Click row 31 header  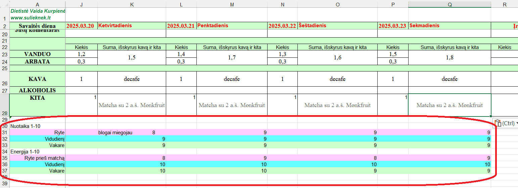pyautogui.click(x=5, y=132)
